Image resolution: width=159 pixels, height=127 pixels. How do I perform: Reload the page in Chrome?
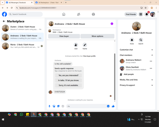[12, 8]
